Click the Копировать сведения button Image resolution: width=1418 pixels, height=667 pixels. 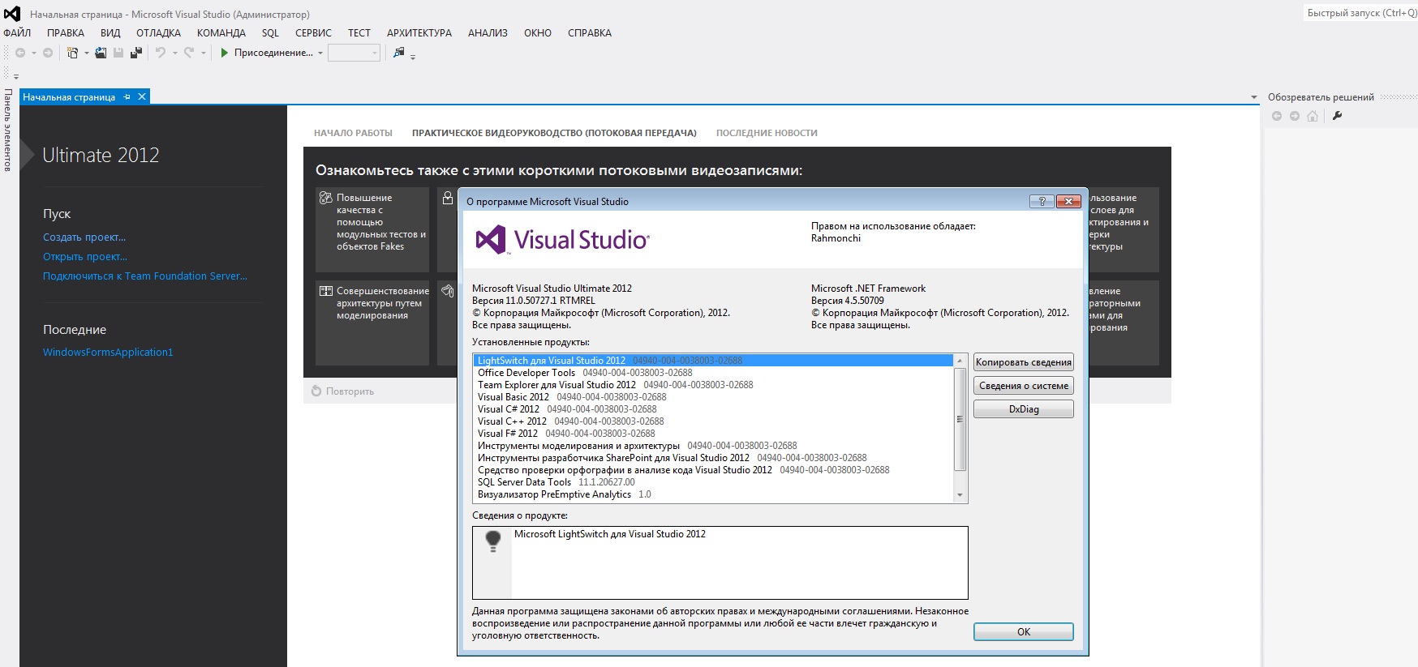click(x=1024, y=362)
